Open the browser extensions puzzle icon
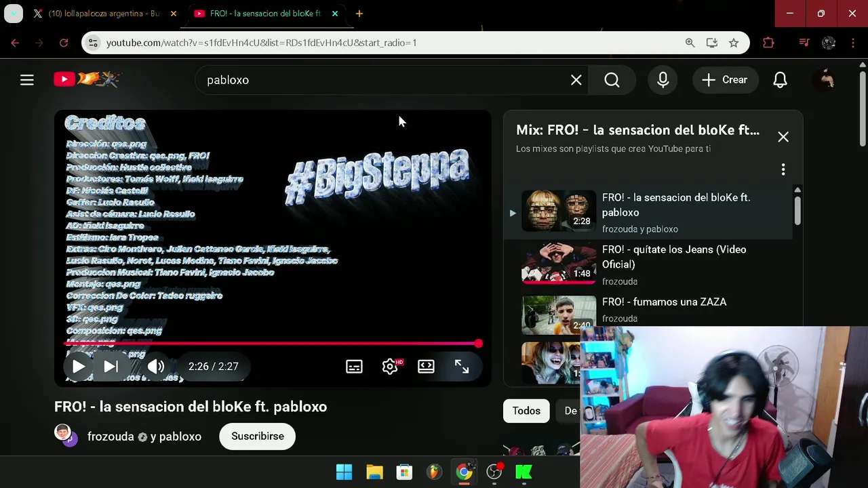Viewport: 868px width, 488px height. point(768,43)
